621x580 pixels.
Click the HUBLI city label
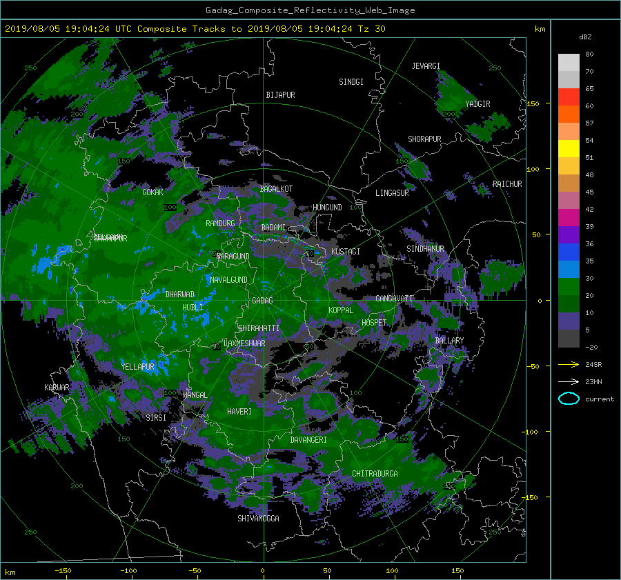193,308
